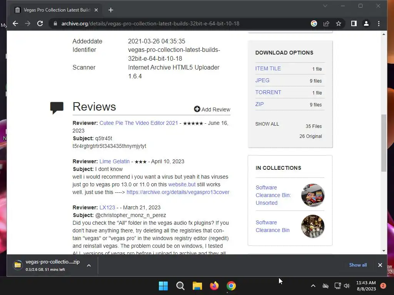The width and height of the screenshot is (394, 295).
Task: Click the 35 Files count
Action: pyautogui.click(x=314, y=126)
